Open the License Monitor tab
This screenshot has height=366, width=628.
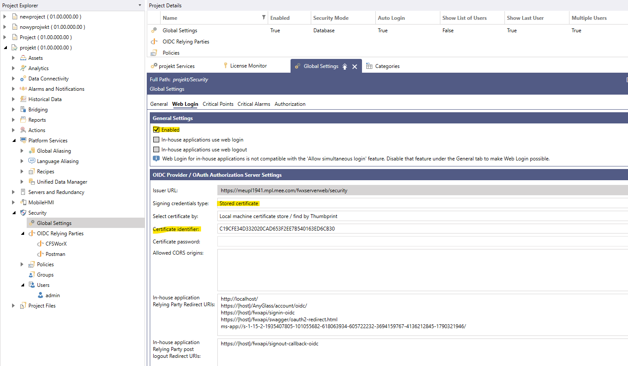click(248, 66)
